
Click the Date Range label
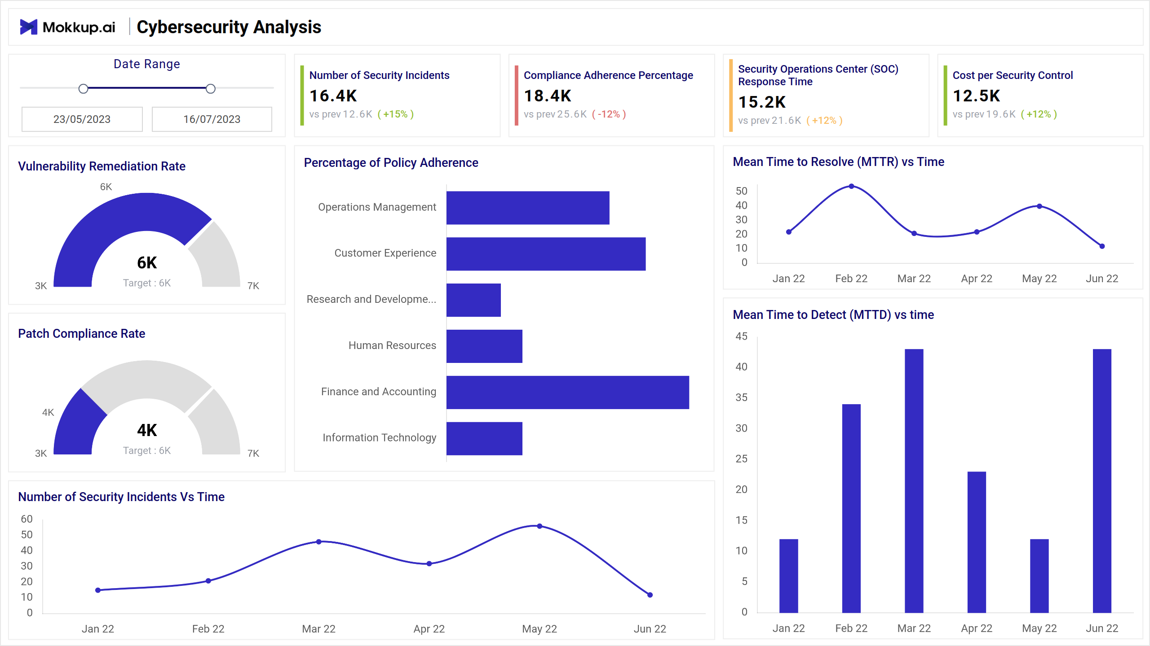coord(147,64)
